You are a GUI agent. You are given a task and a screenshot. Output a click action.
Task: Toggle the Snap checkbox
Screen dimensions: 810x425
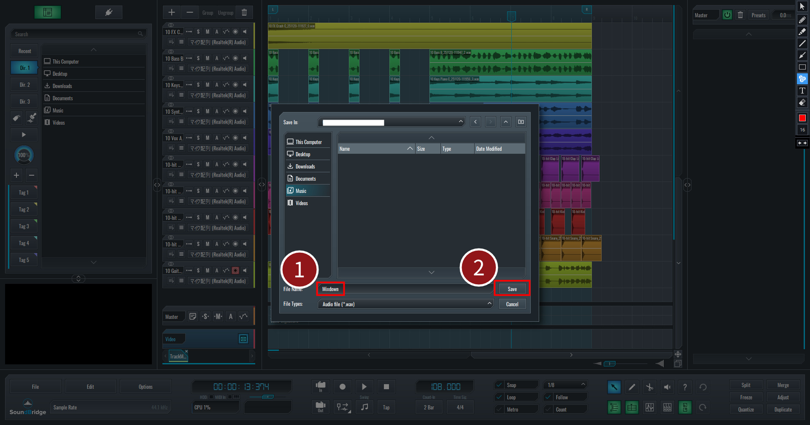point(499,385)
